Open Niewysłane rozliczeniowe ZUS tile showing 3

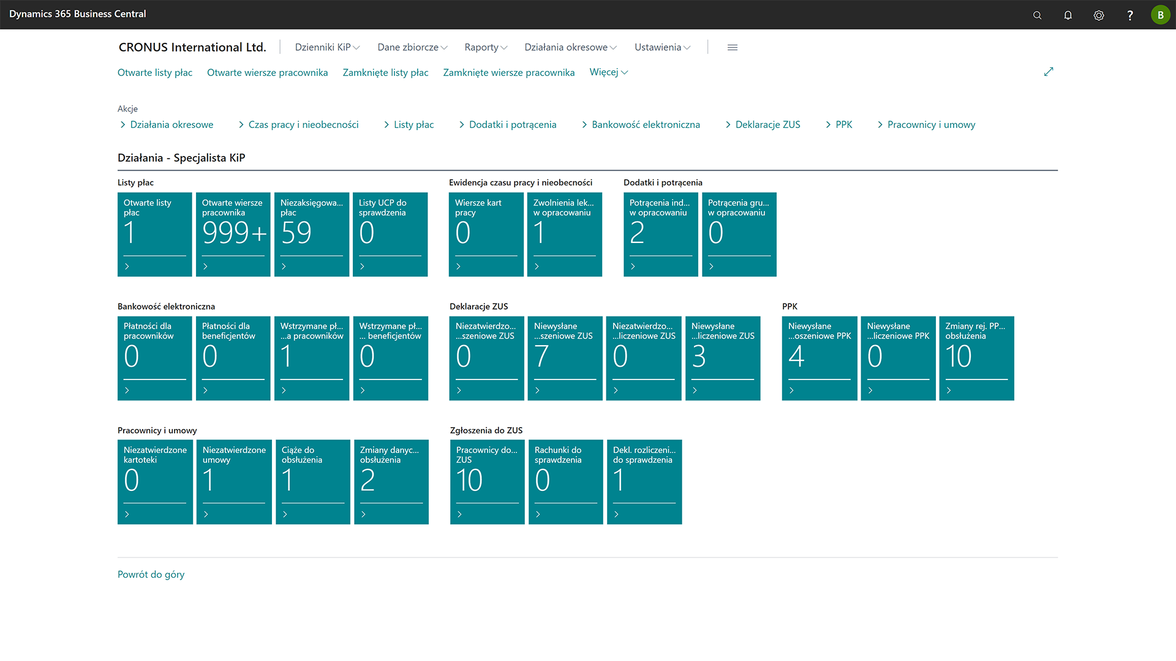coord(723,358)
